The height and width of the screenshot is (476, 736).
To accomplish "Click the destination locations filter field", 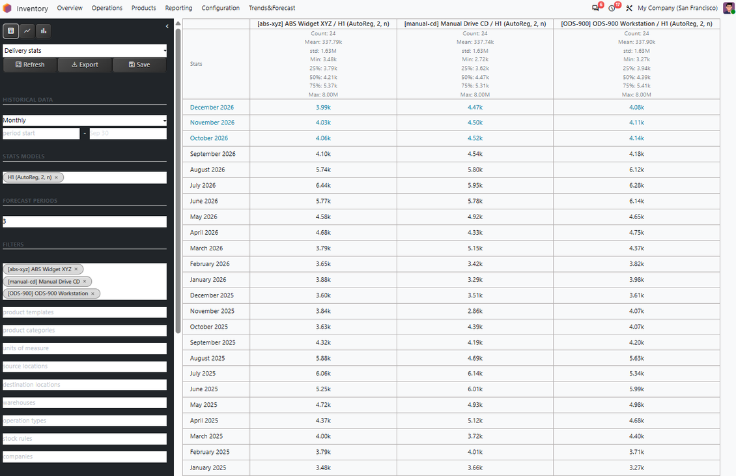I will point(85,384).
